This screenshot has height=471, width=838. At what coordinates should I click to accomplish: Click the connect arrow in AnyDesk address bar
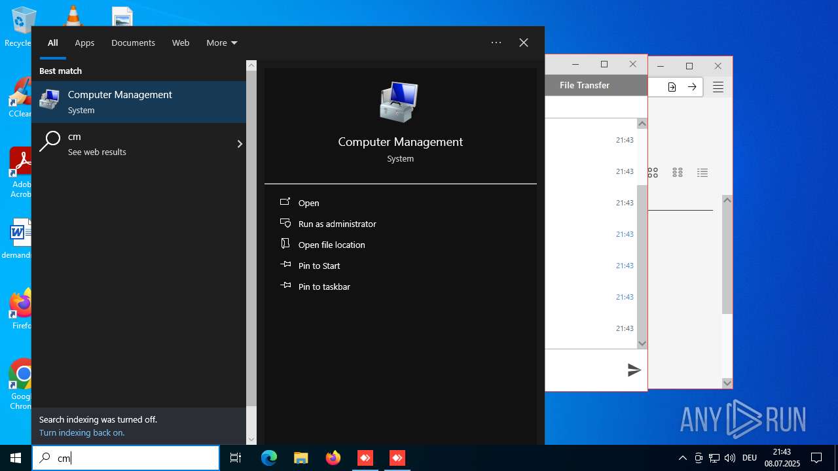point(692,87)
